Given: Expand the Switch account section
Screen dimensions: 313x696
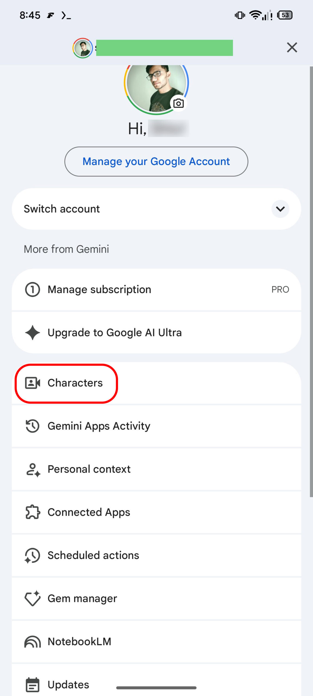Looking at the screenshot, I should click(x=280, y=209).
